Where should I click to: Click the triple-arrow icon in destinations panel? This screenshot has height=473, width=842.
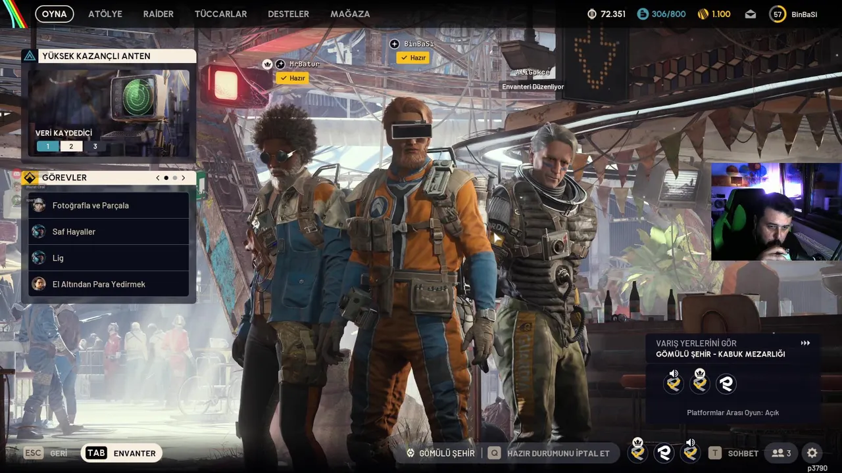(805, 343)
